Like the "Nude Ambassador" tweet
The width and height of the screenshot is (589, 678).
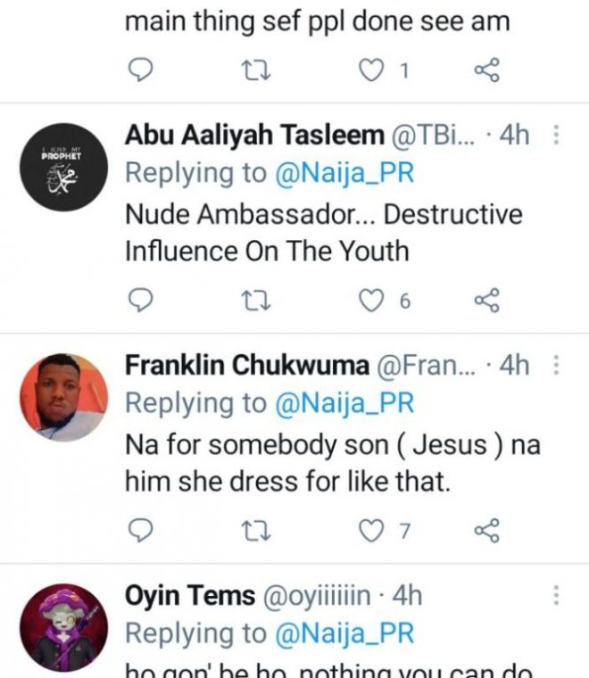[369, 302]
